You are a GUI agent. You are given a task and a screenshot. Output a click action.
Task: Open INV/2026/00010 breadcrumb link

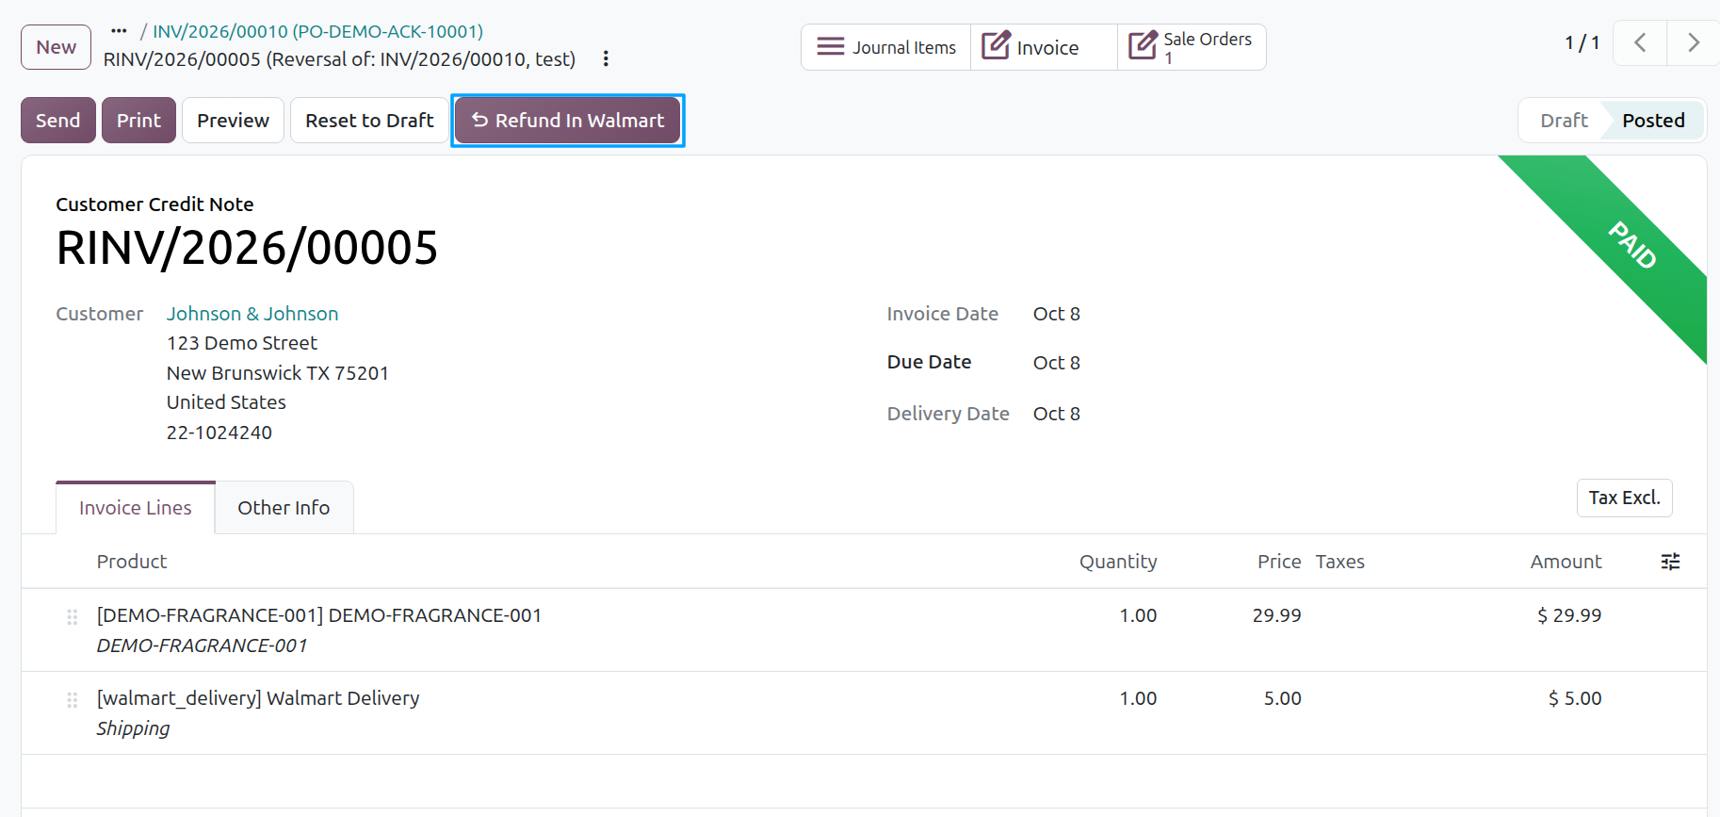[x=317, y=31]
